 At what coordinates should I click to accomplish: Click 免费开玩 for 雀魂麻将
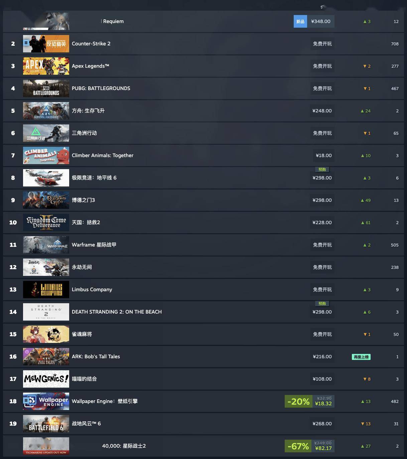pos(322,334)
